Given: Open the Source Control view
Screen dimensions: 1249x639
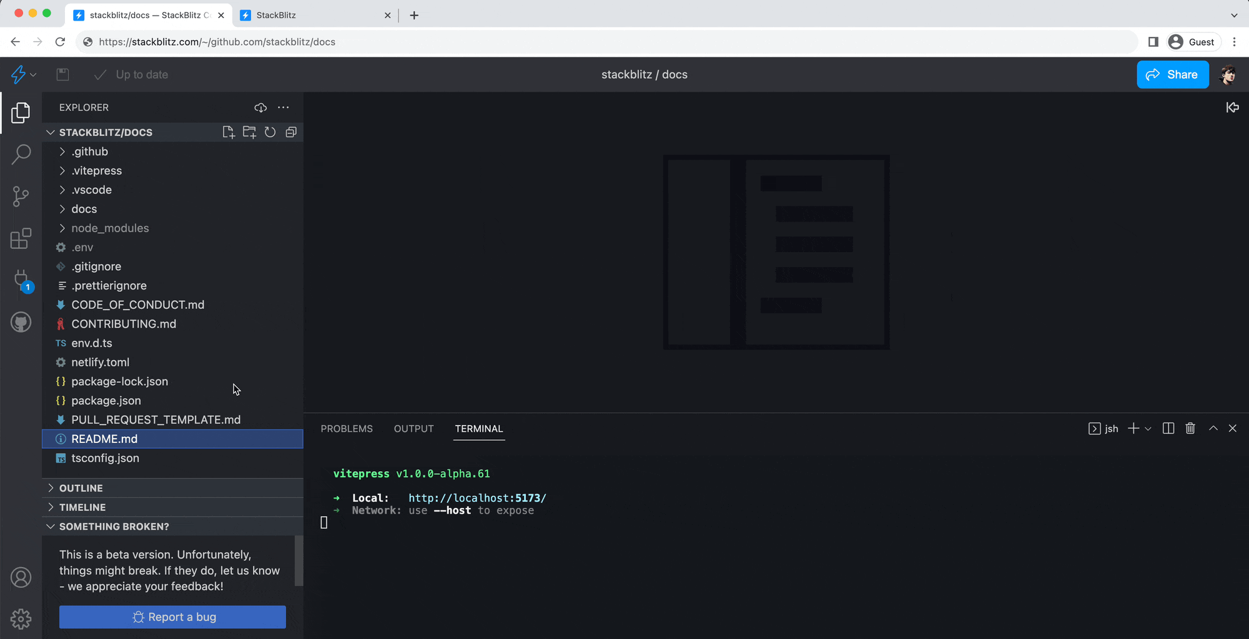Looking at the screenshot, I should pyautogui.click(x=21, y=196).
